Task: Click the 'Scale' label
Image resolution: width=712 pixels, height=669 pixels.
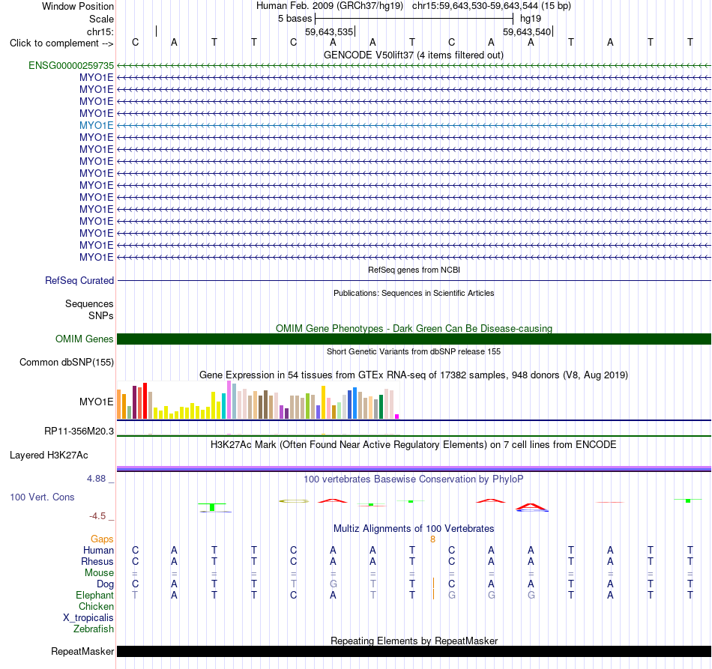Action: click(101, 19)
